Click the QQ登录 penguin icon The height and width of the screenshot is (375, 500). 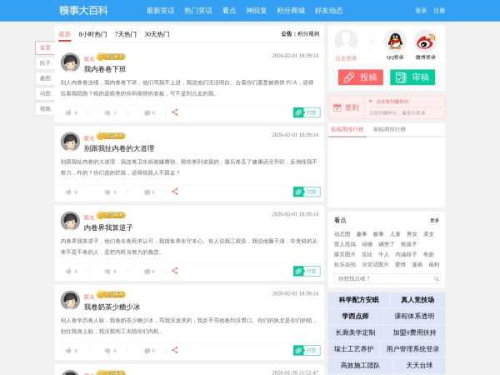pyautogui.click(x=395, y=41)
